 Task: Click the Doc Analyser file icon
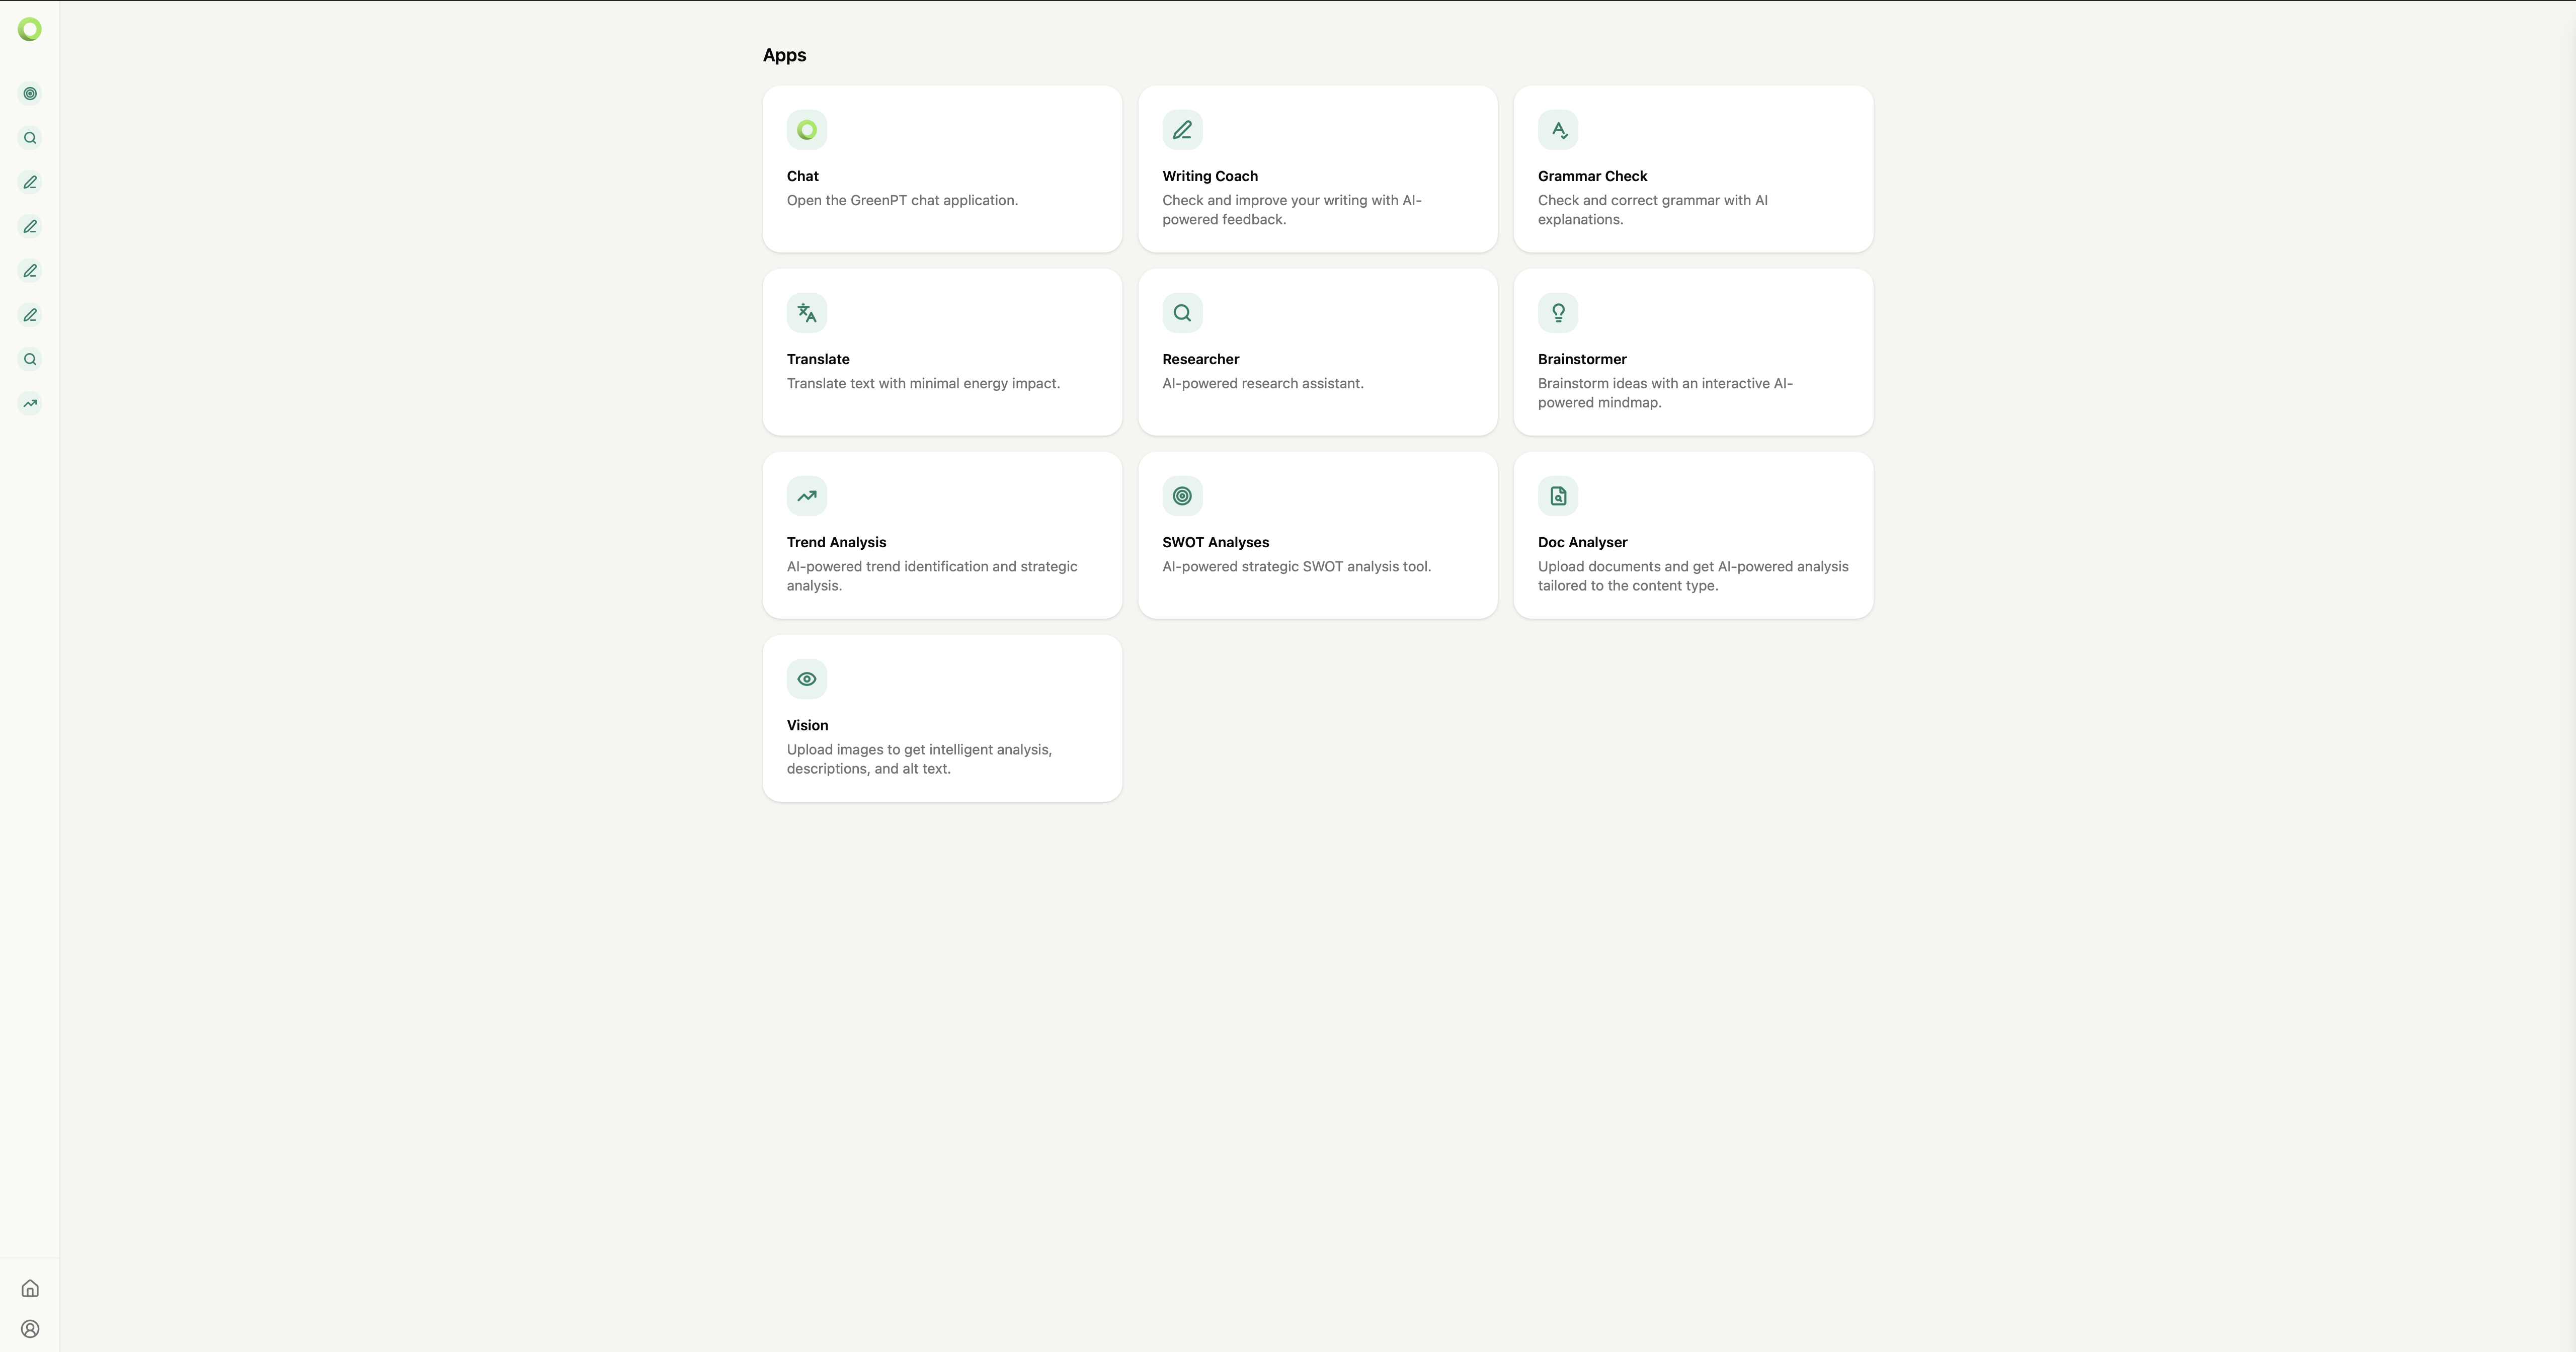pos(1557,496)
